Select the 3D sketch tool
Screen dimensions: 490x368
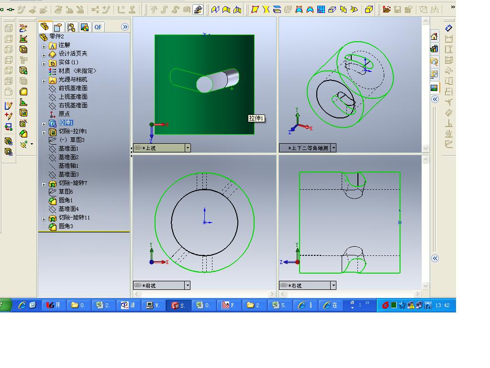pyautogui.click(x=23, y=28)
